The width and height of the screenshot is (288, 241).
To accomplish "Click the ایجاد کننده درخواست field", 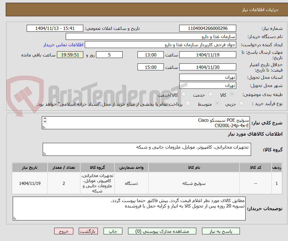I will [160, 45].
